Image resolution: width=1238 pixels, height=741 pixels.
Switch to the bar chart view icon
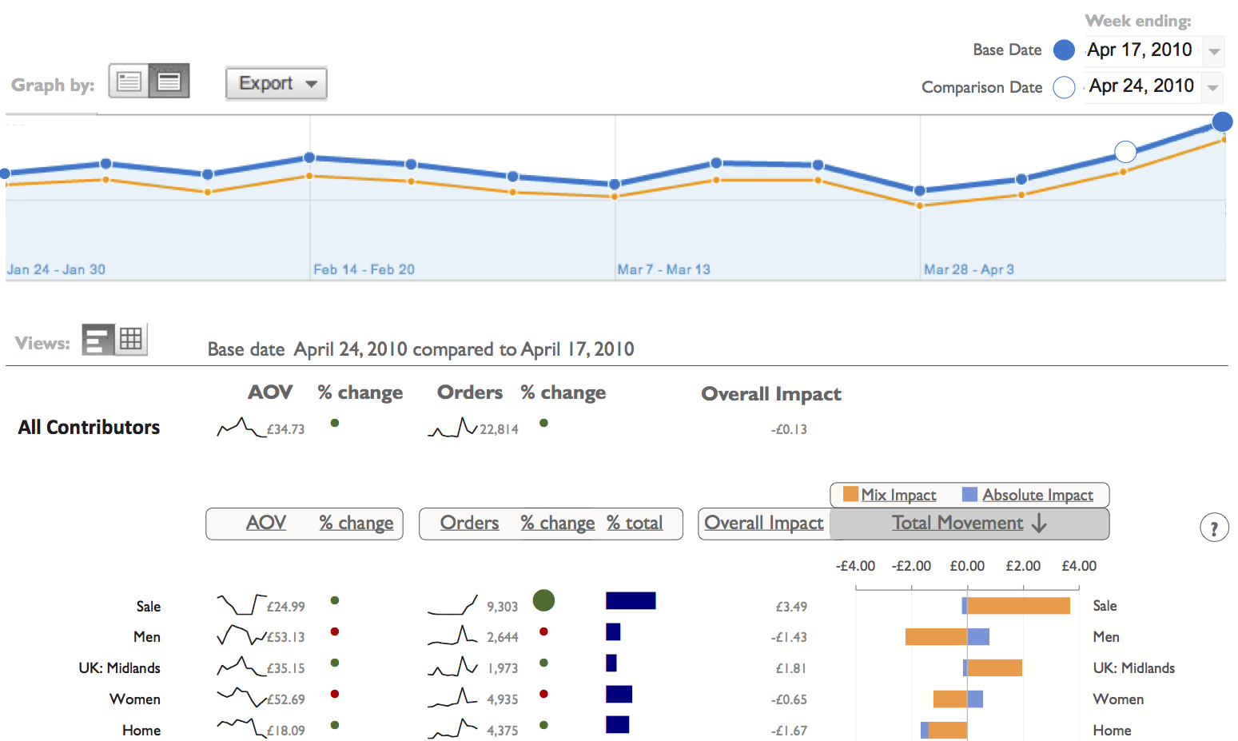tap(98, 340)
